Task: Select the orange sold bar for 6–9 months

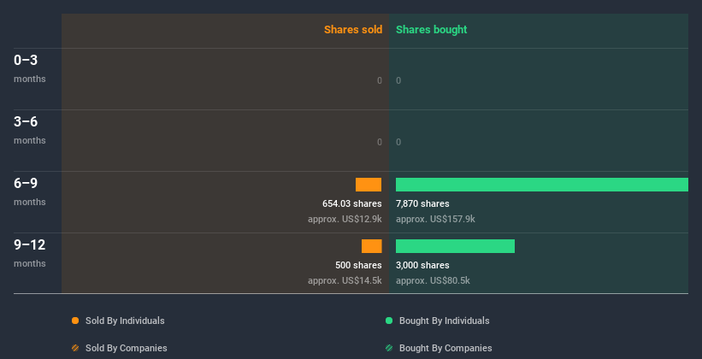Action: coord(369,185)
